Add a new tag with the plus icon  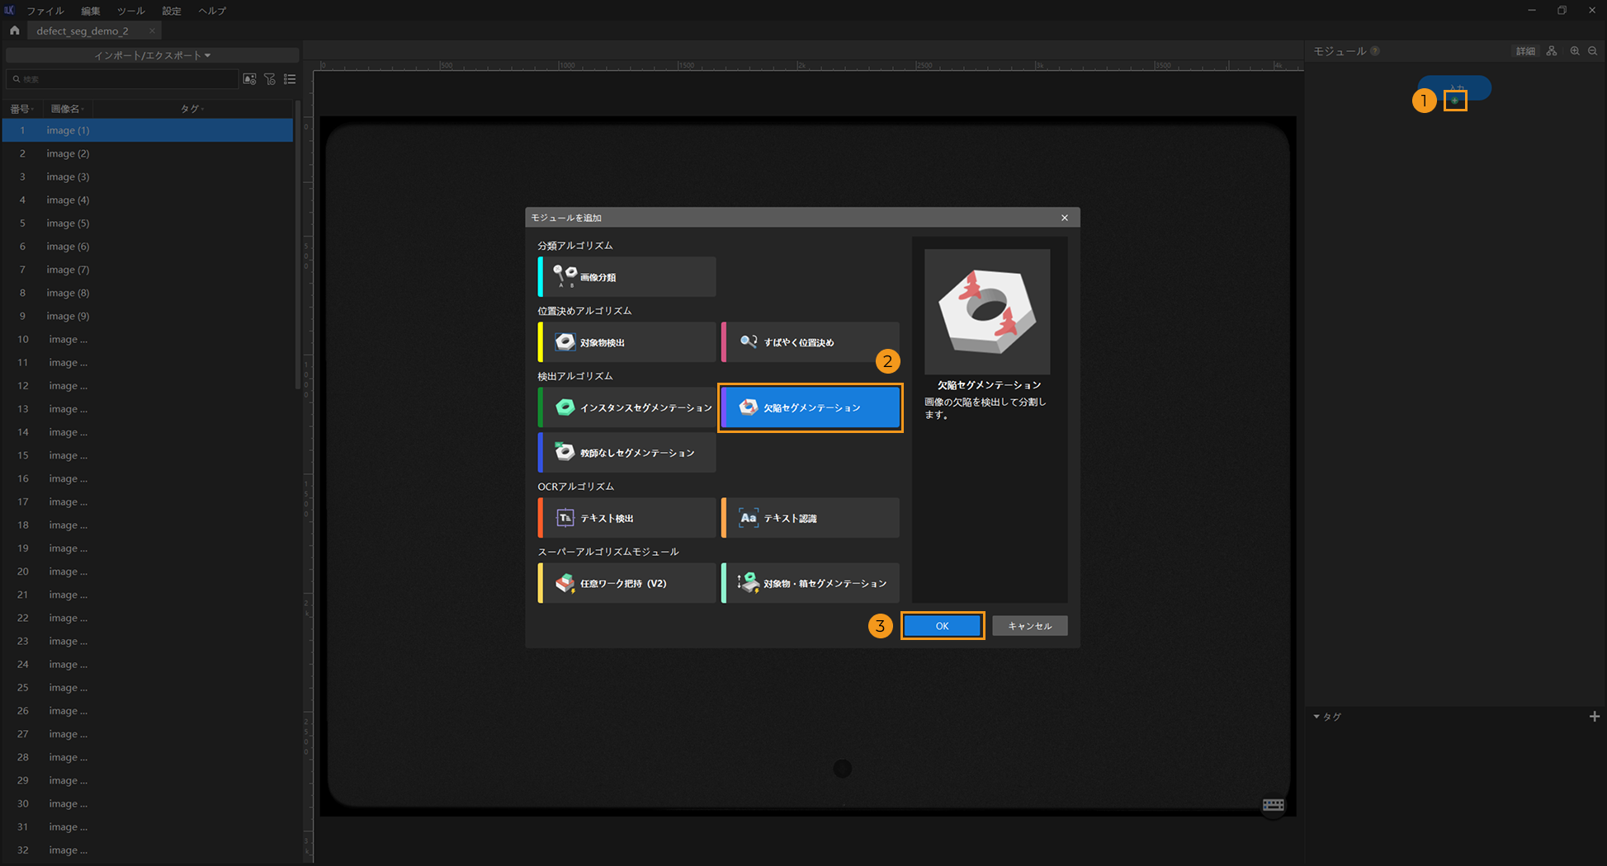coord(1595,717)
